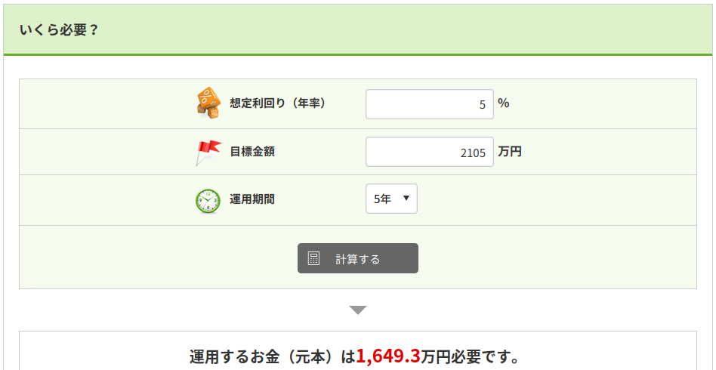Click the red flag icon
This screenshot has width=716, height=370.
point(208,152)
